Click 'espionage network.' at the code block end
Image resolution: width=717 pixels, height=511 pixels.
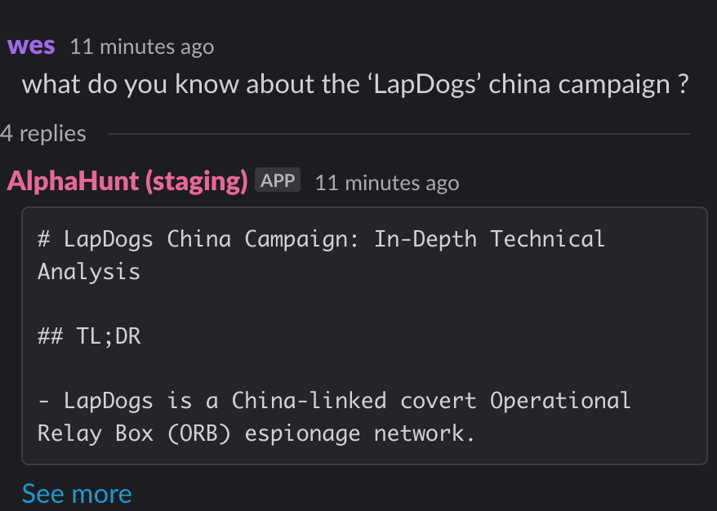point(359,433)
